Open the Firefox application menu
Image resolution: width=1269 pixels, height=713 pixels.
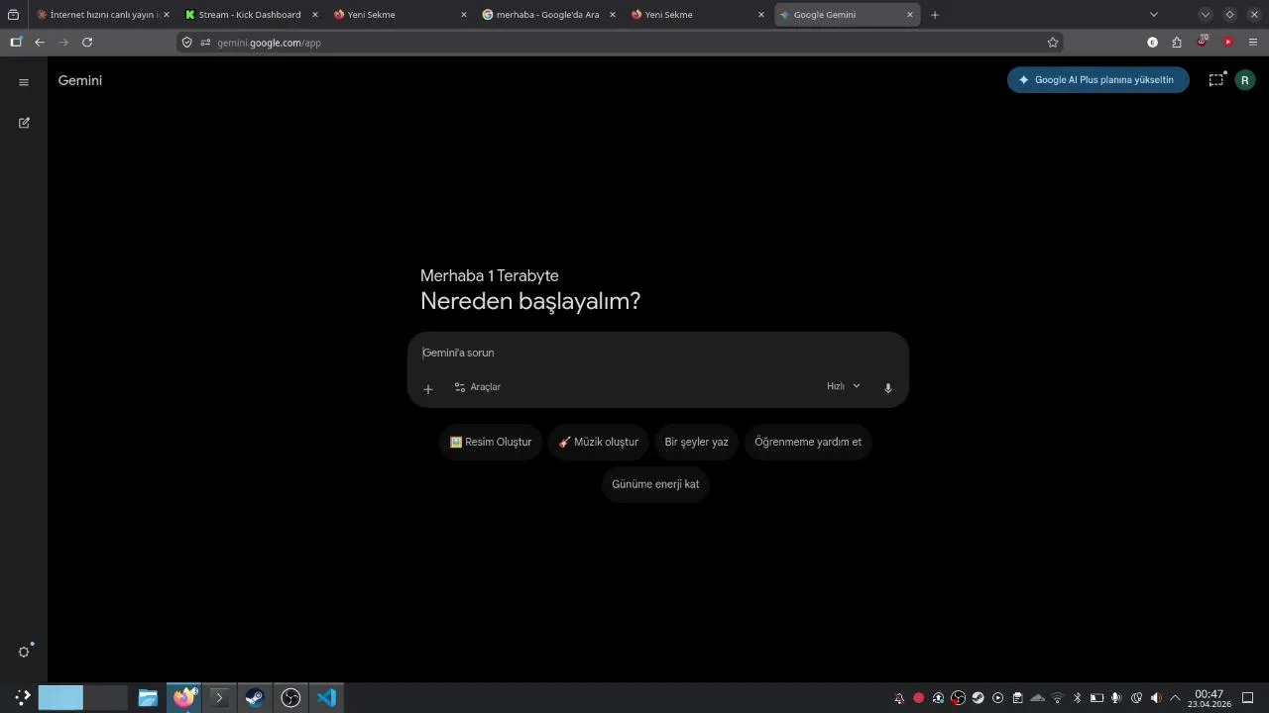coord(1253,43)
